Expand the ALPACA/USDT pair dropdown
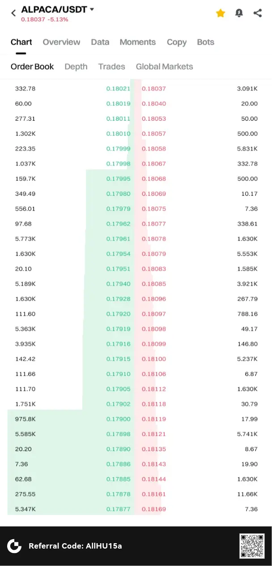Image resolution: width=272 pixels, height=566 pixels. click(92, 9)
